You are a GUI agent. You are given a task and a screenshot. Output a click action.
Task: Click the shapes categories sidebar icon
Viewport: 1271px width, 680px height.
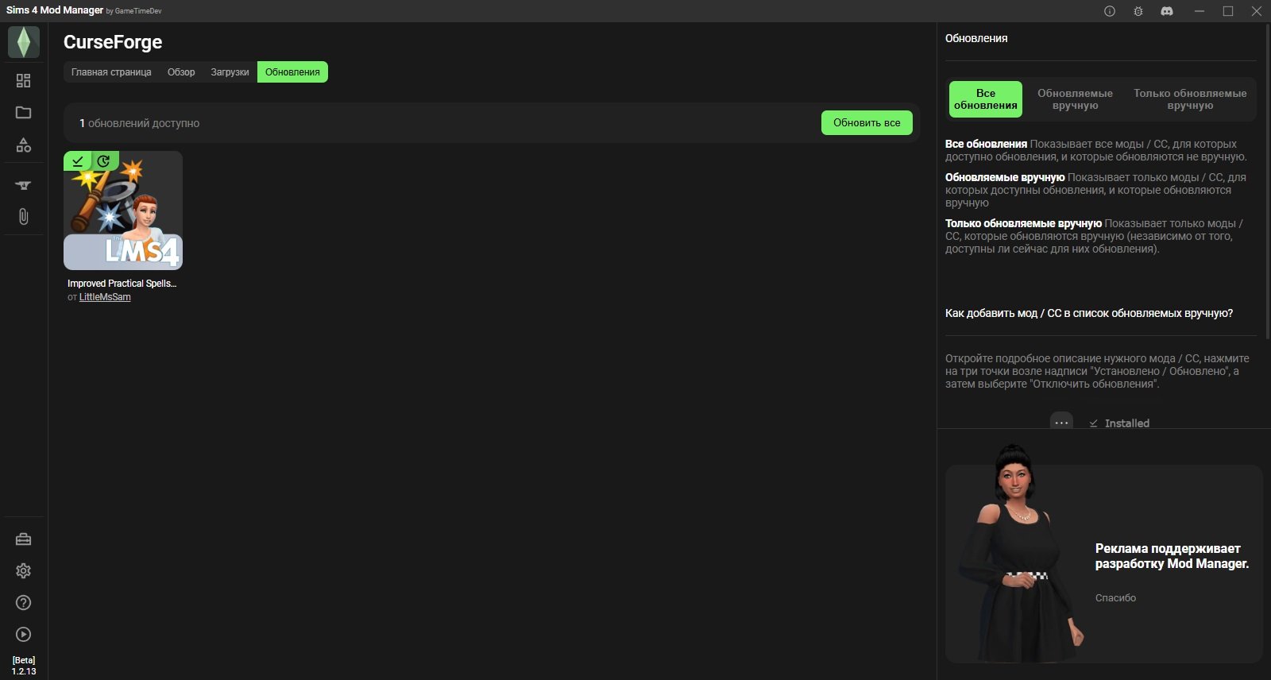tap(24, 145)
